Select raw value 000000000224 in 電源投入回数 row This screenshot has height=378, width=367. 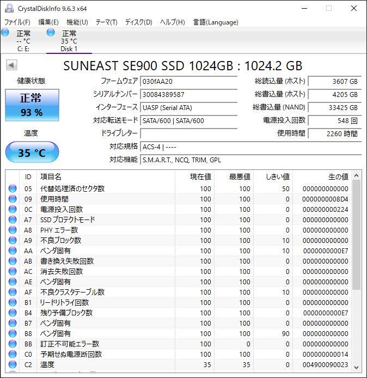click(x=325, y=210)
